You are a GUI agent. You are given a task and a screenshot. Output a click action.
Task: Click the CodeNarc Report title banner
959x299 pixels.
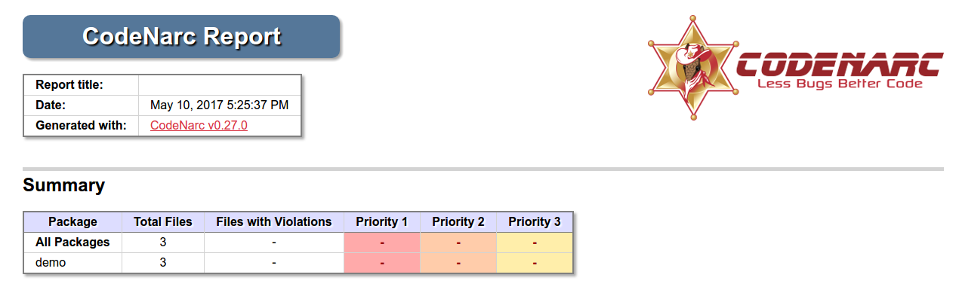pyautogui.click(x=181, y=36)
